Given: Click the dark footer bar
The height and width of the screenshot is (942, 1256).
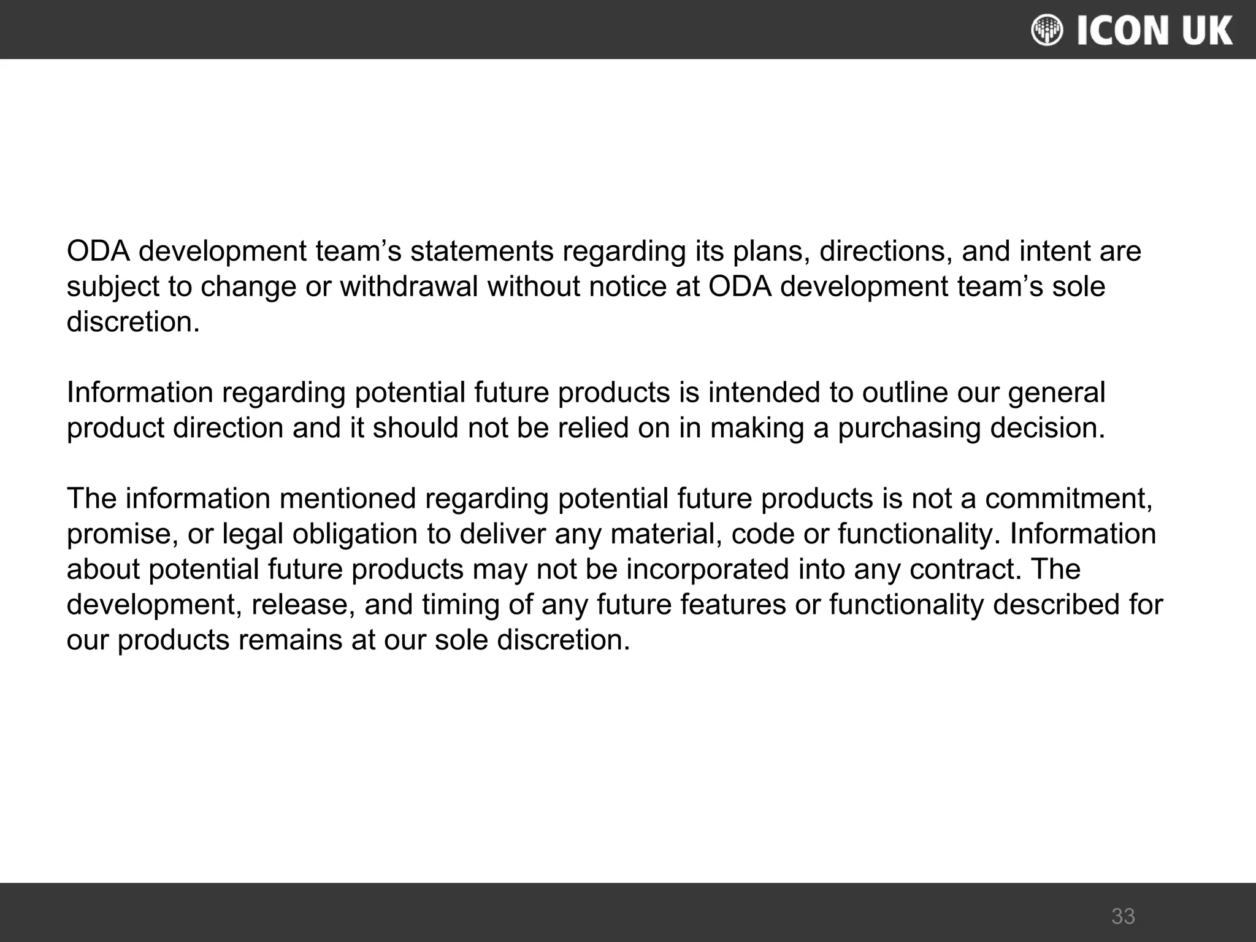Looking at the screenshot, I should click(628, 913).
